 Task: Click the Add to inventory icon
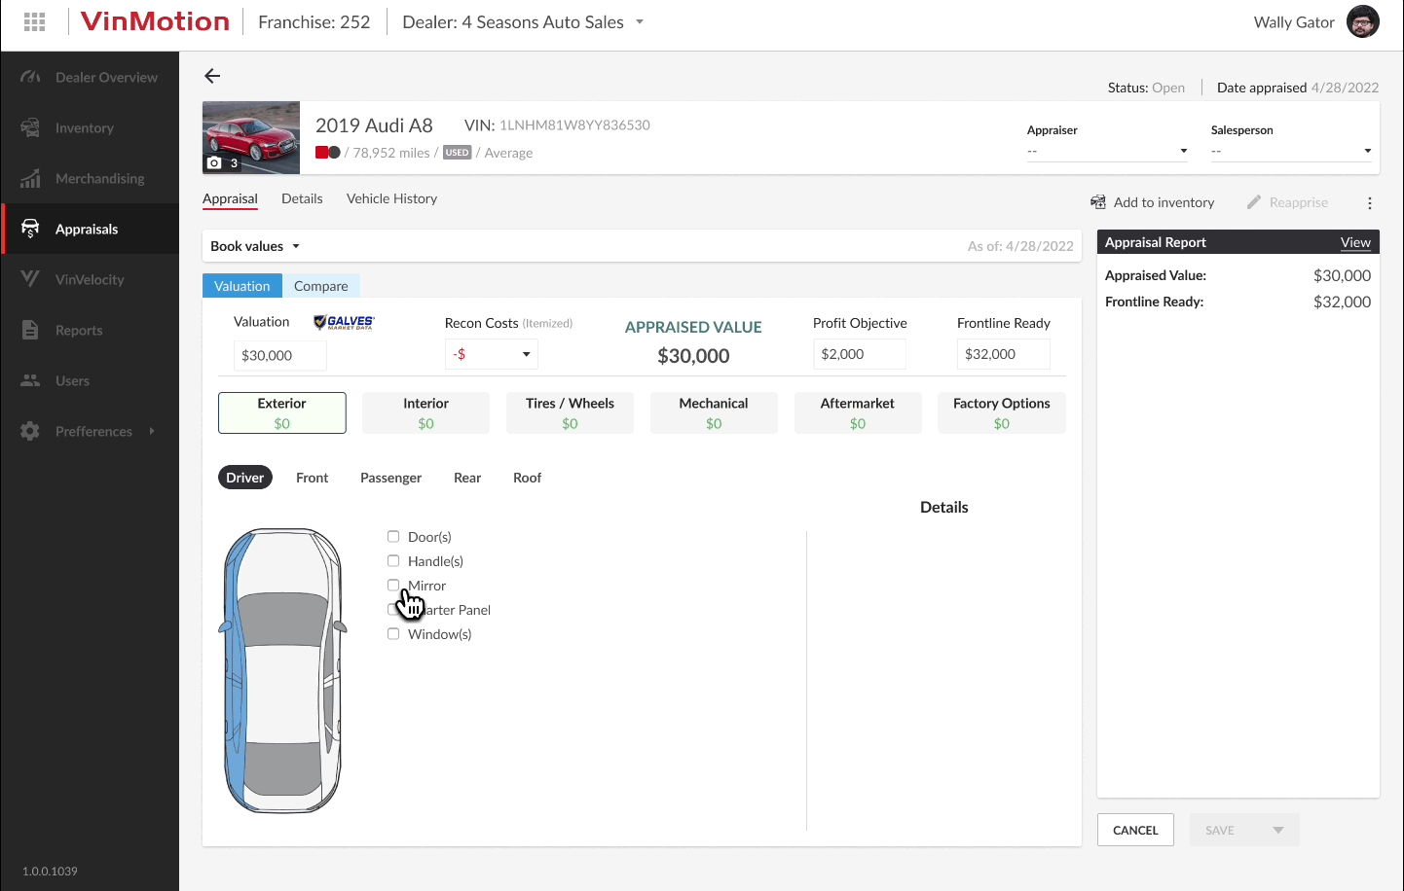1098,202
